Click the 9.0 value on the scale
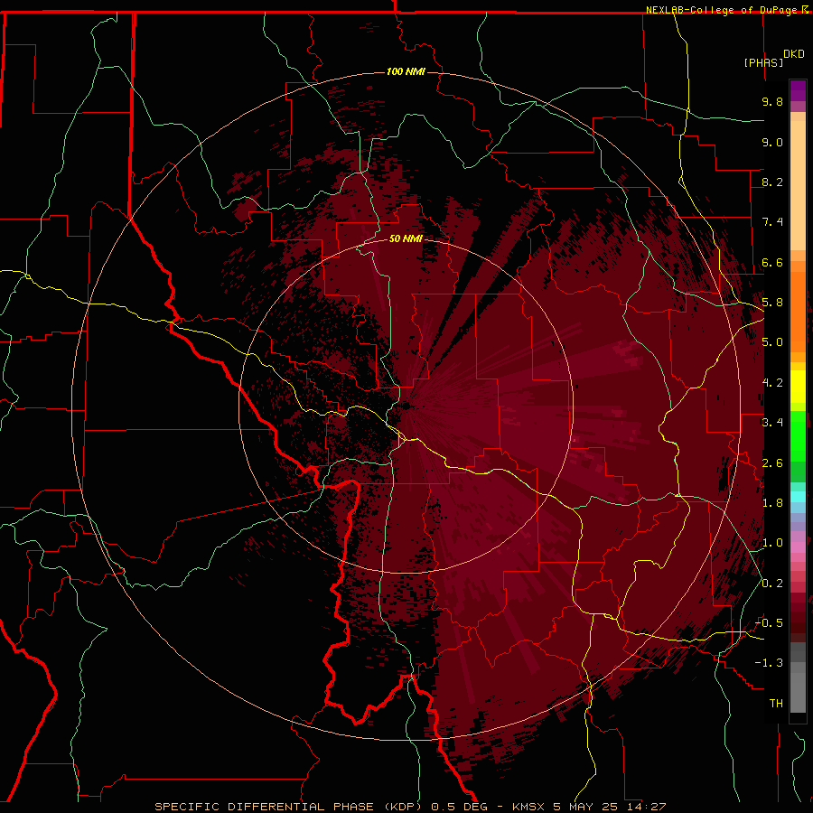 (x=772, y=142)
